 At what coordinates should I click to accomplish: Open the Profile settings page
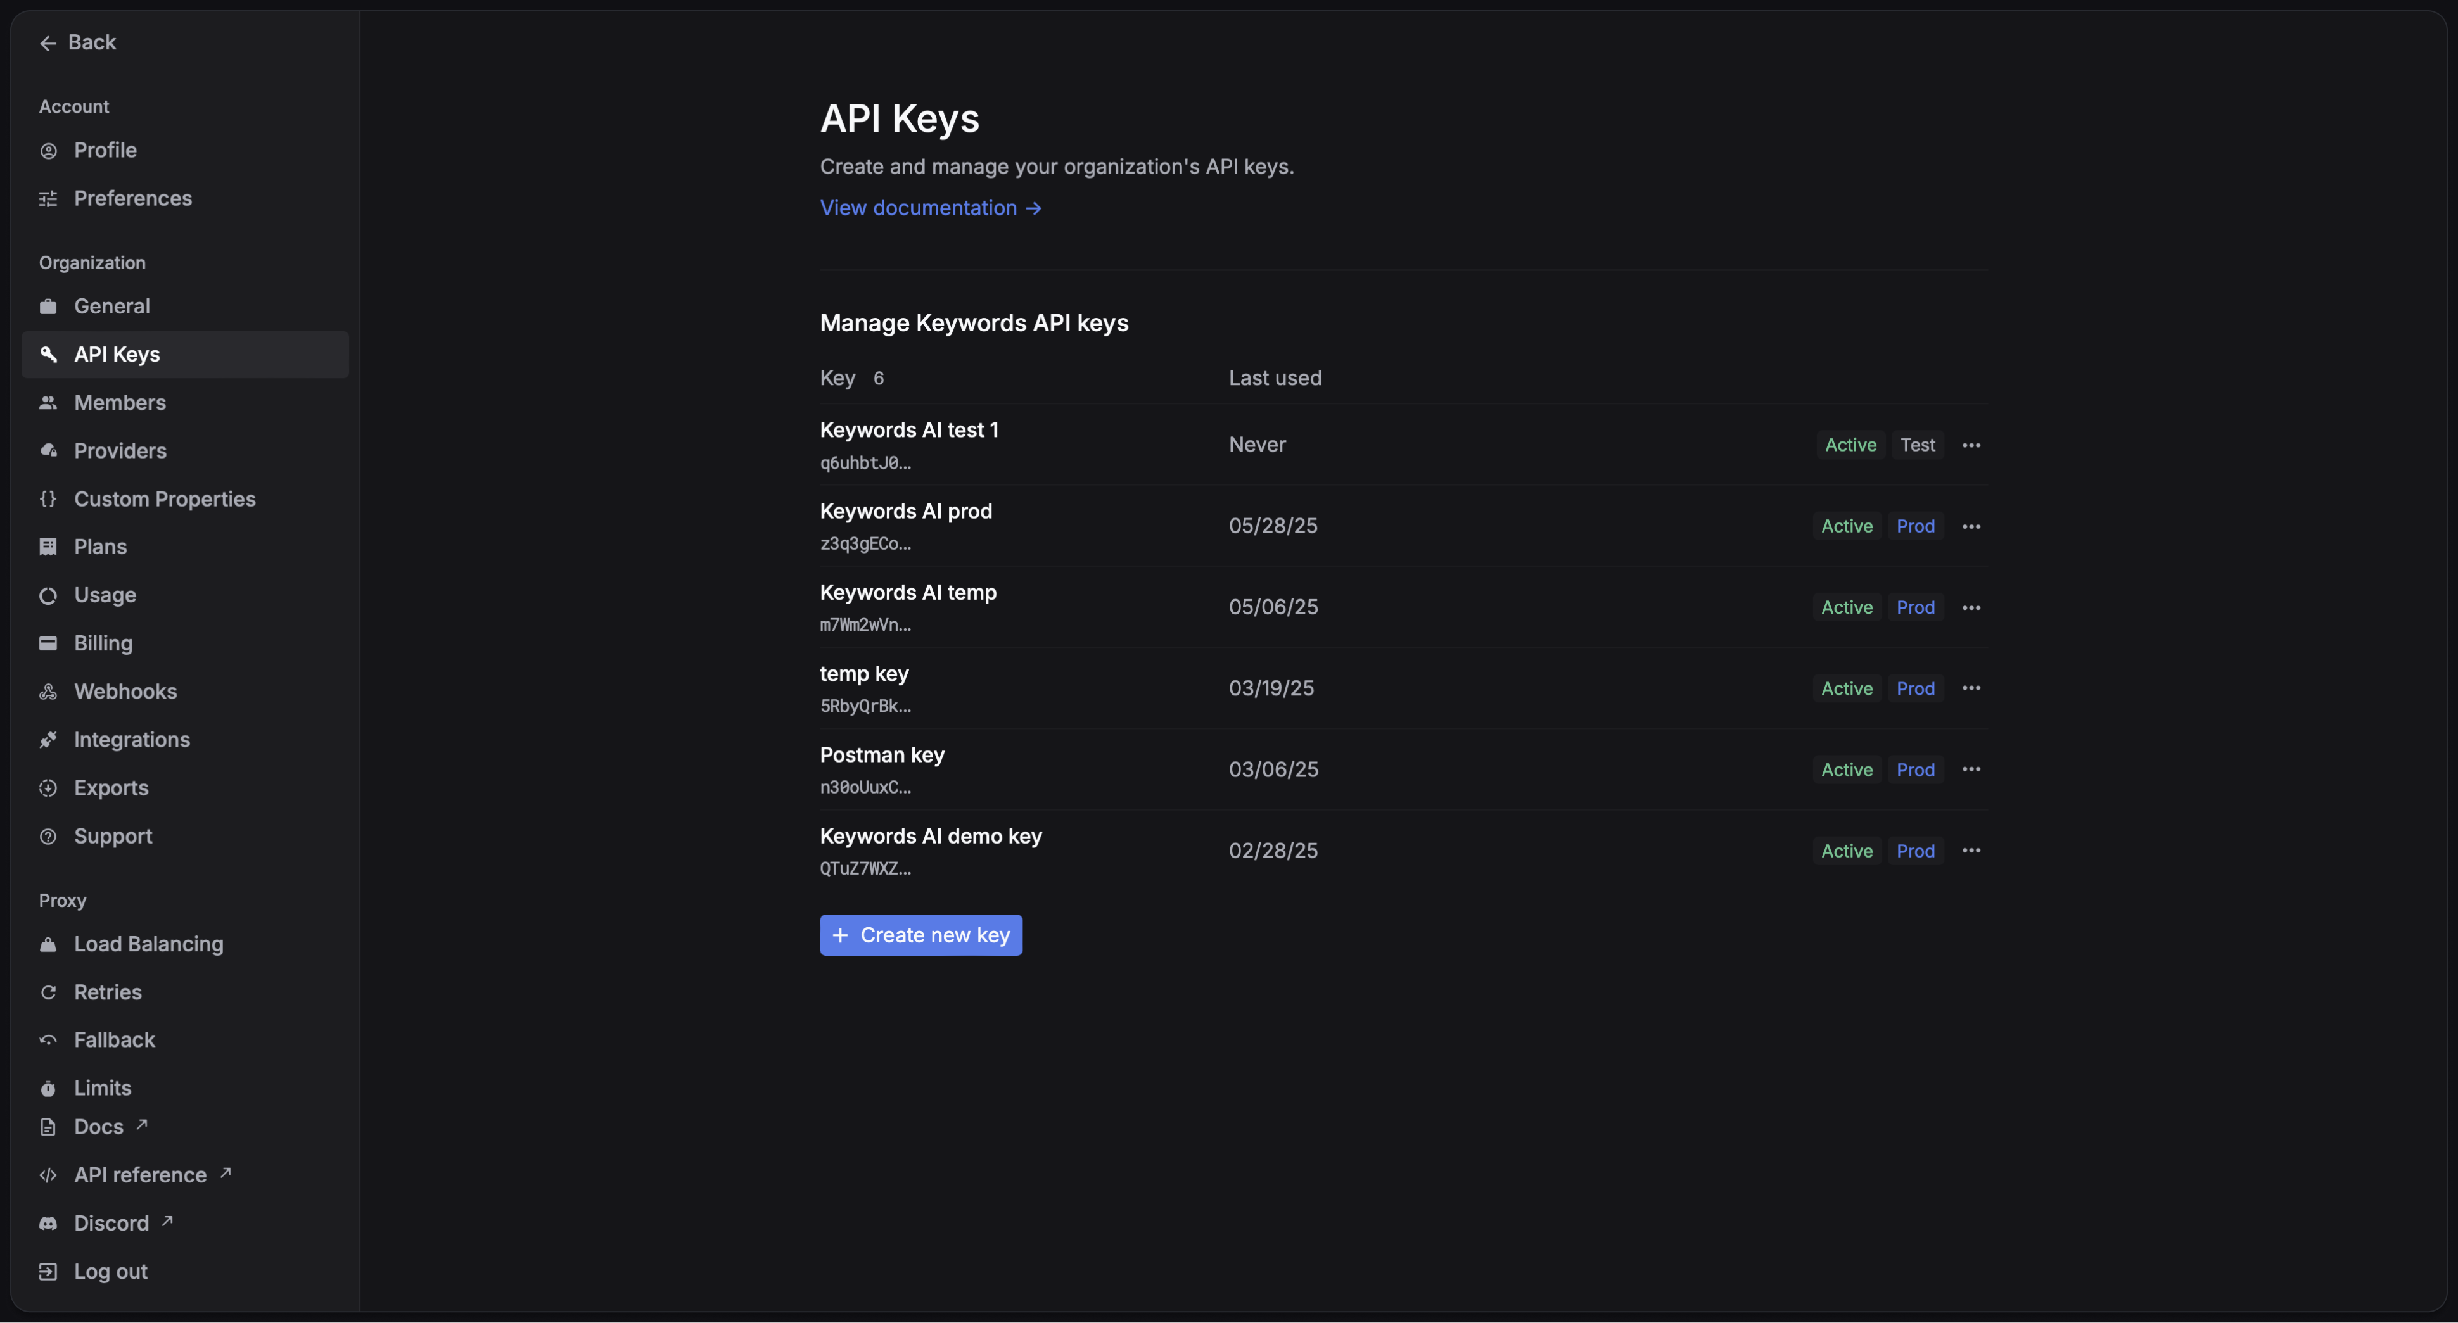(x=185, y=151)
